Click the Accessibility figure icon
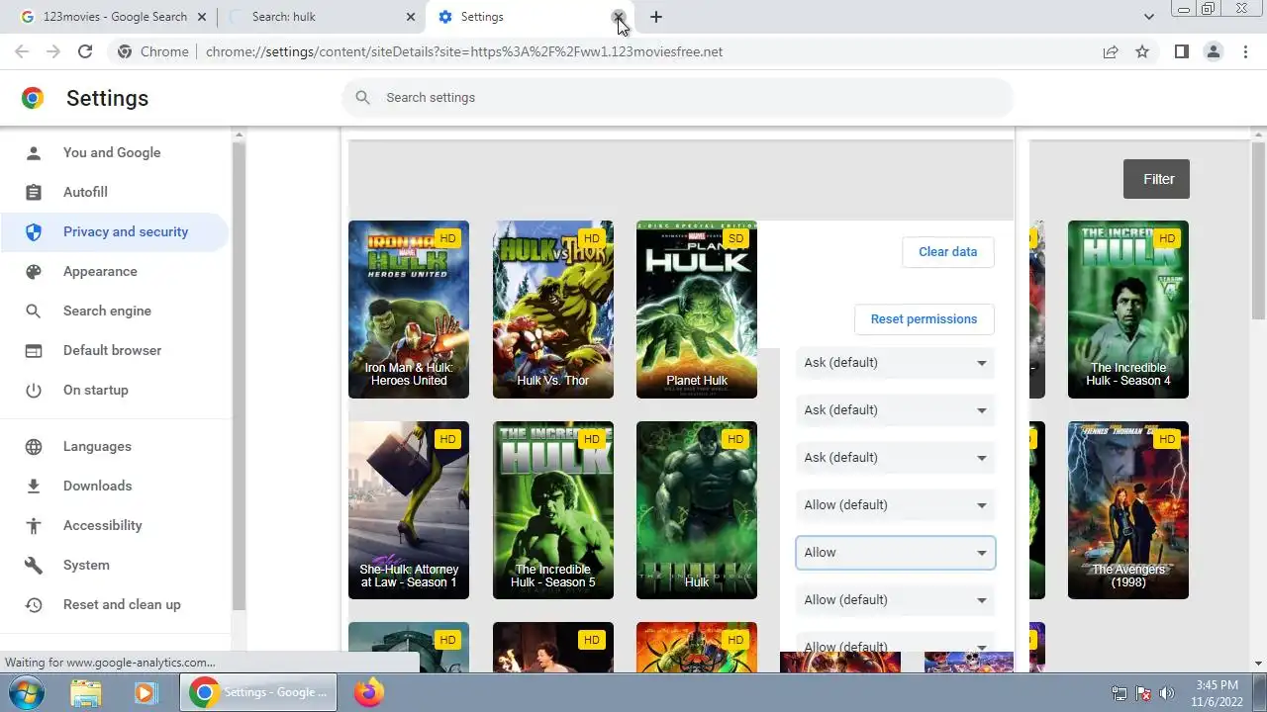Screen dimensions: 1267x712 [x=34, y=525]
